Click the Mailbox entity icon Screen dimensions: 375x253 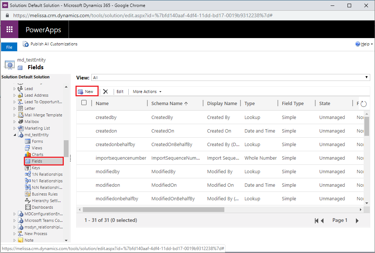21,122
